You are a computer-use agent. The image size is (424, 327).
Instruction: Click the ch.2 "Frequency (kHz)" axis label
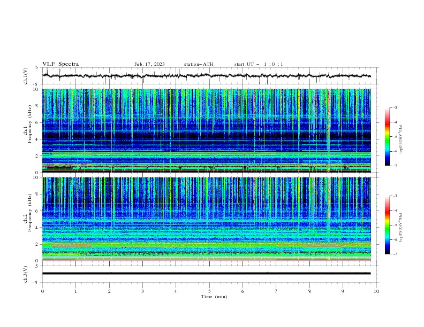[30, 212]
